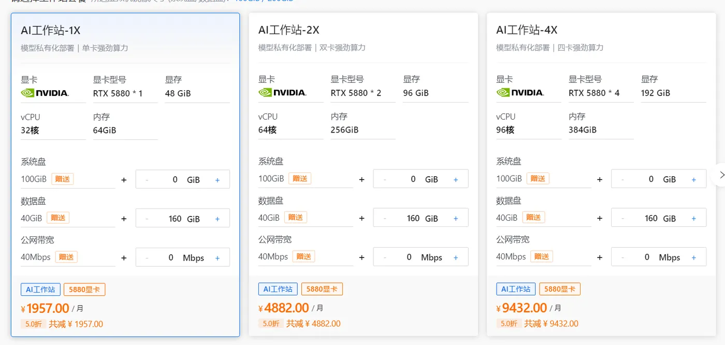Increase system disk size for AI工作站-4X
The height and width of the screenshot is (345, 725).
694,180
